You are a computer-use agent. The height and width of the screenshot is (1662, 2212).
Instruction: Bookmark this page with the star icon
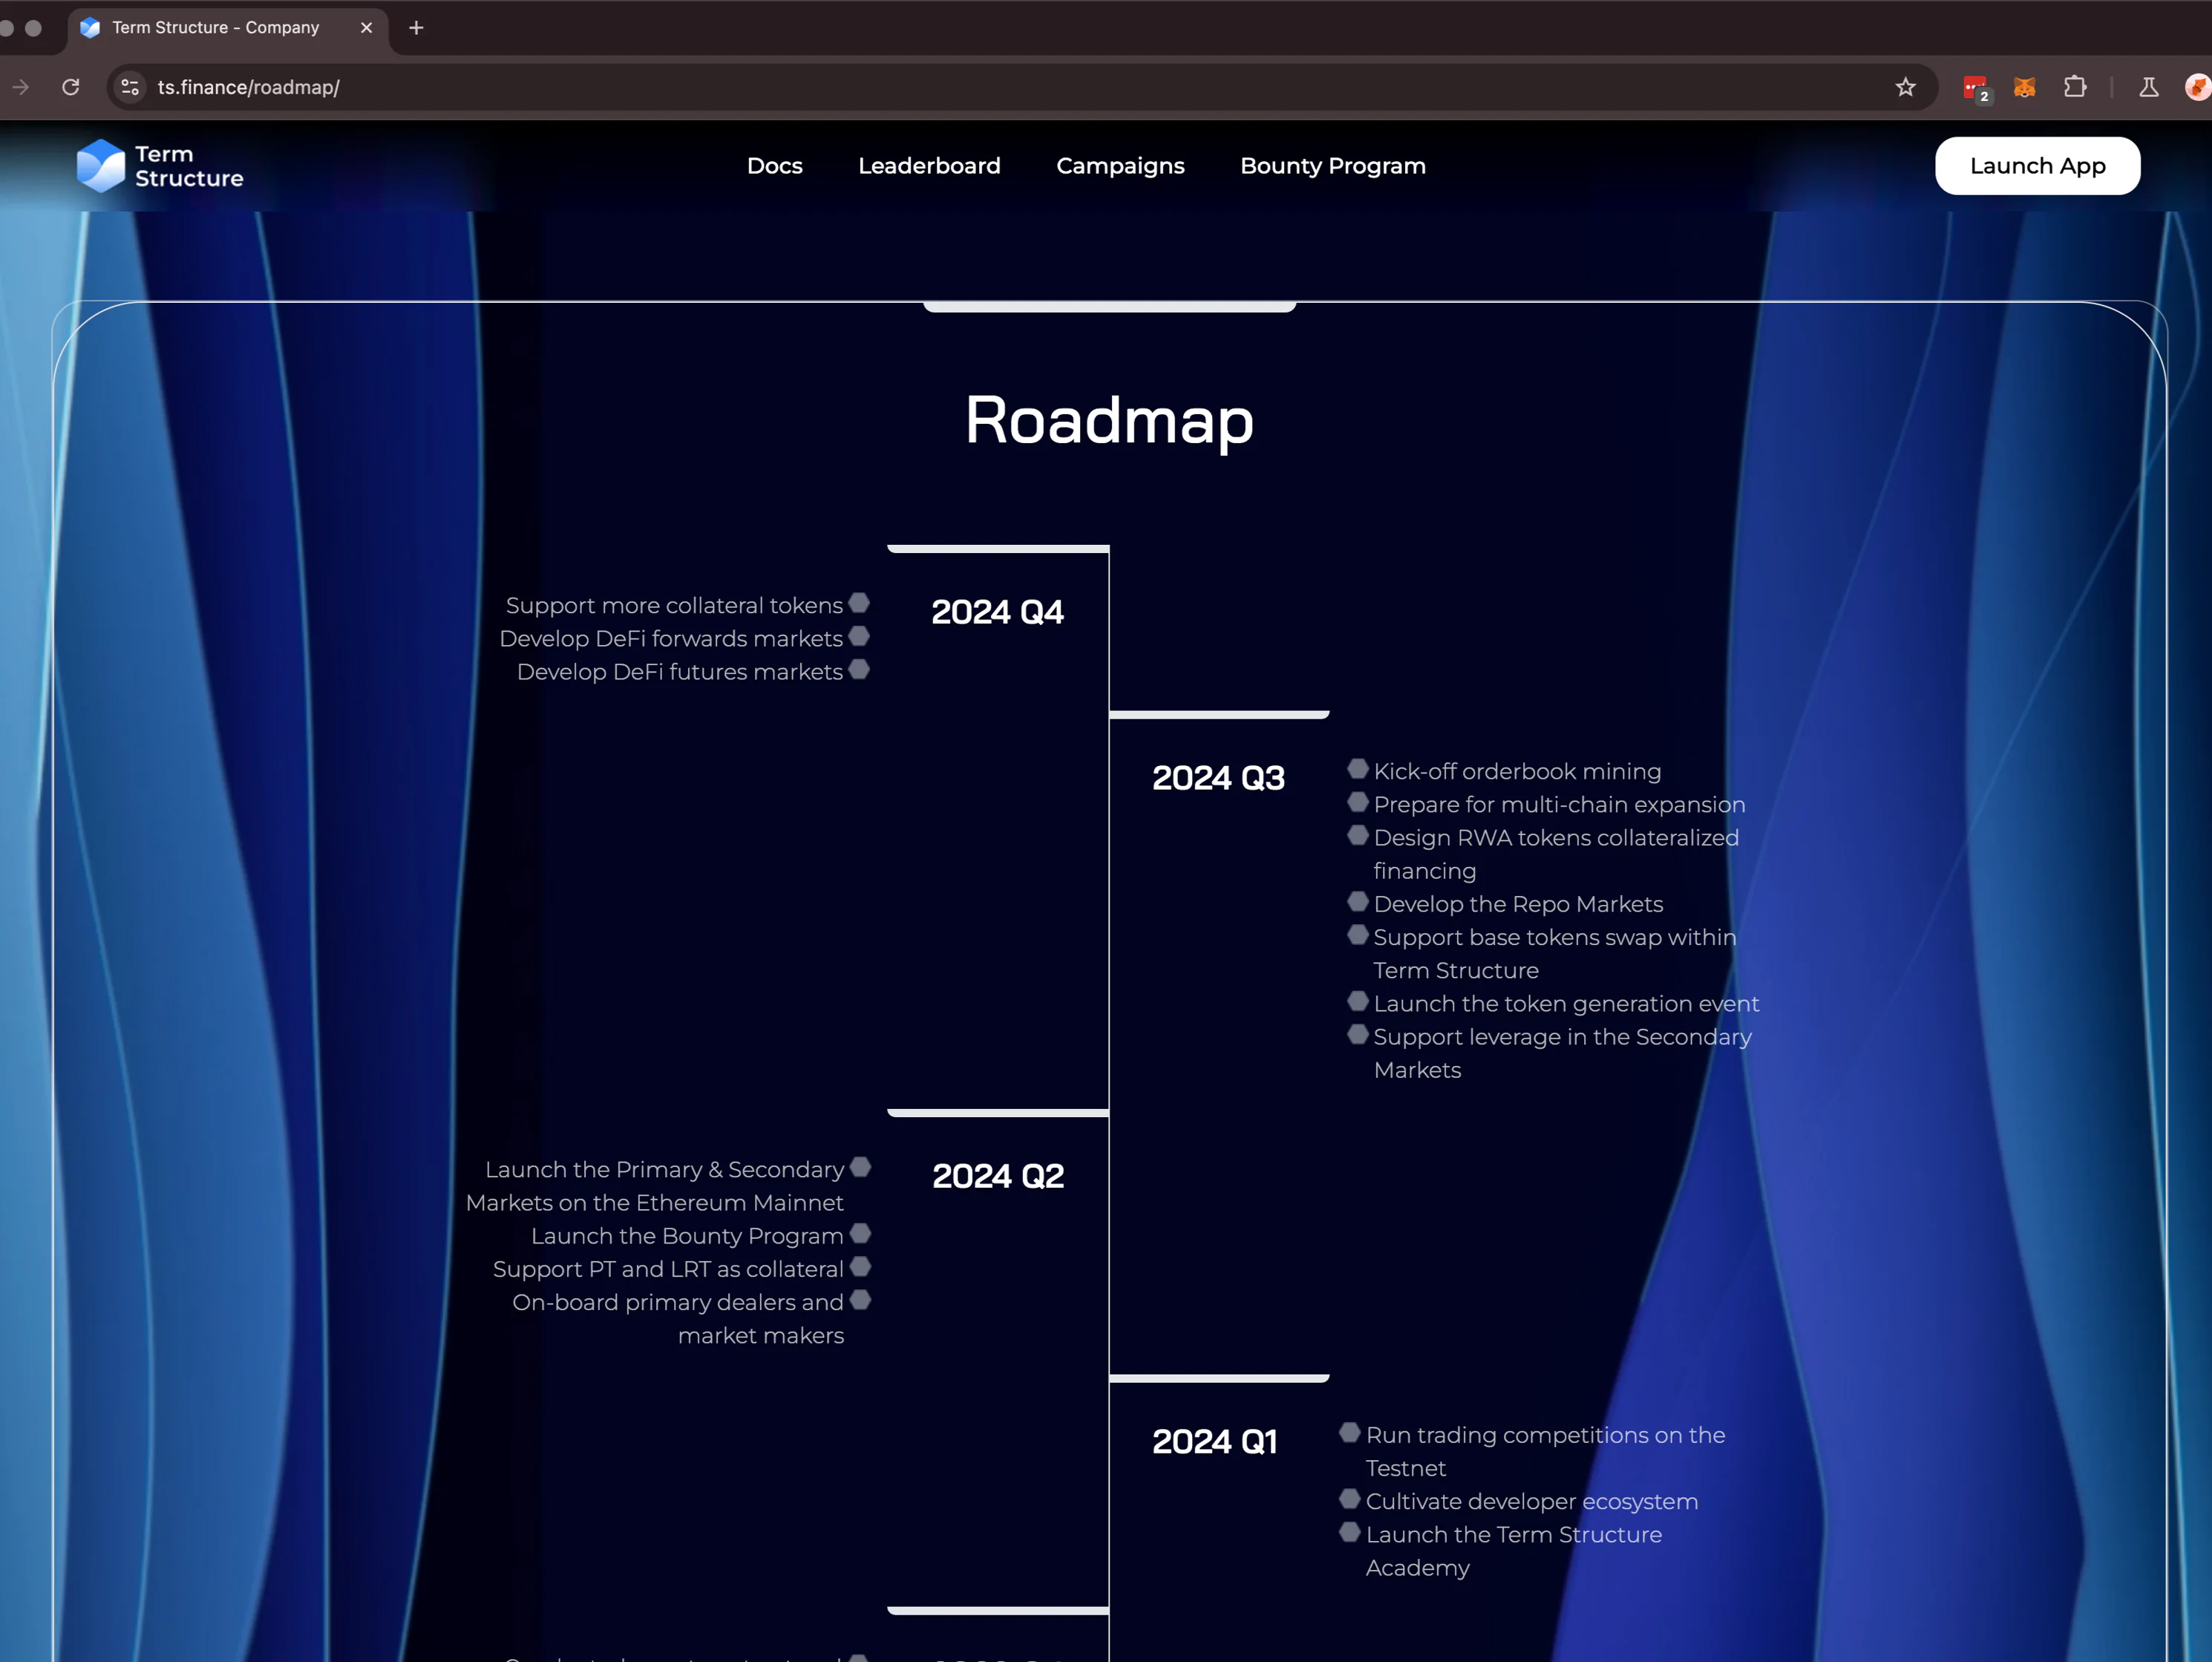point(1905,87)
